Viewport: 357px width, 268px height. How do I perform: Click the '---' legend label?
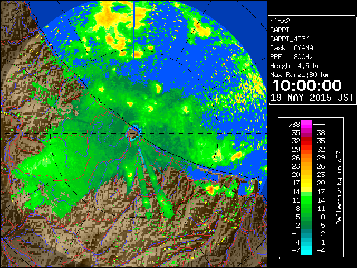pos(319,125)
